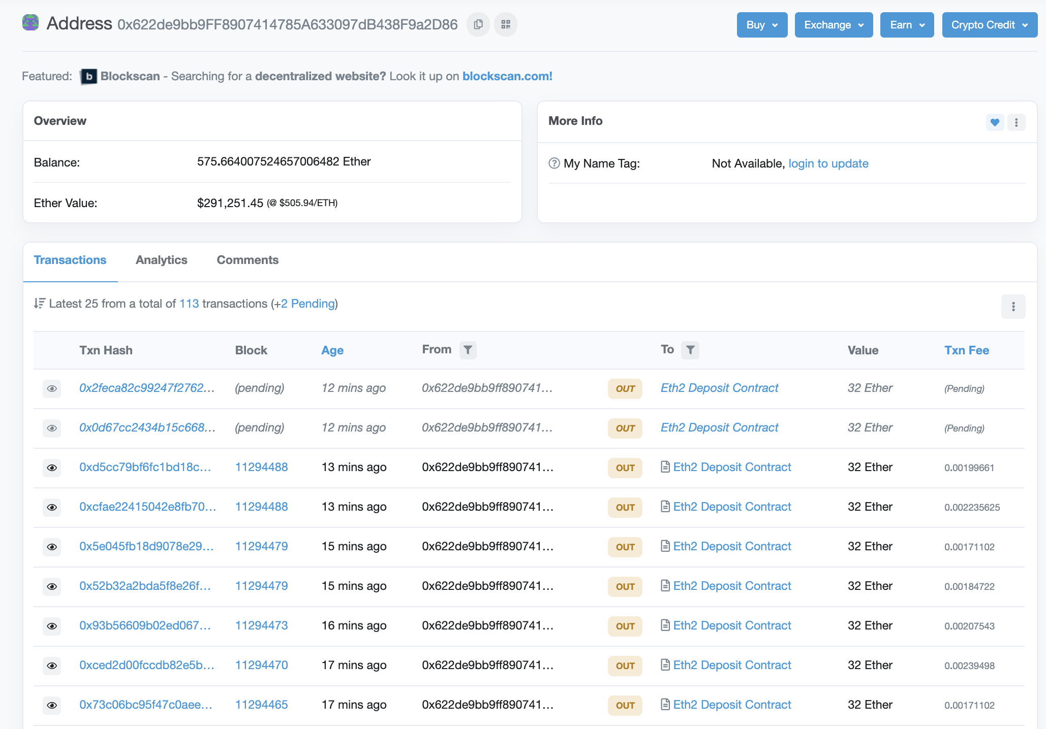The height and width of the screenshot is (729, 1046).
Task: Filter by the From column
Action: 468,350
